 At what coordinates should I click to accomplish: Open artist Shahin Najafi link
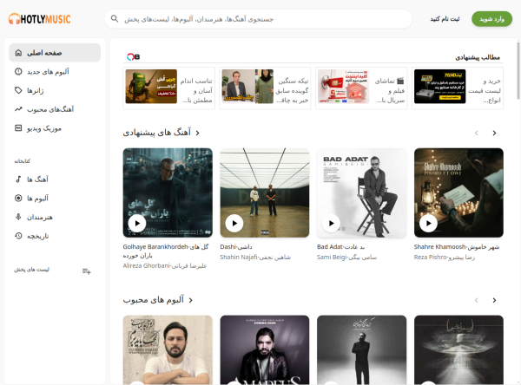click(255, 257)
